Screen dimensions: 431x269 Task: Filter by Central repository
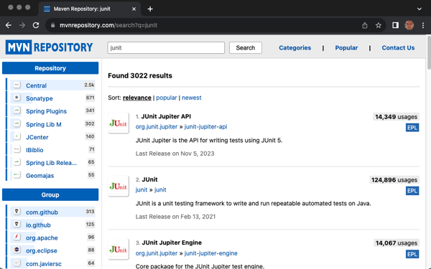pos(37,85)
